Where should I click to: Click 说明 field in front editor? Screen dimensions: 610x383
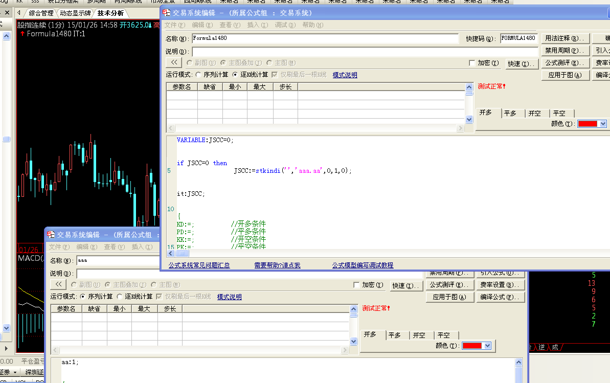click(x=365, y=51)
